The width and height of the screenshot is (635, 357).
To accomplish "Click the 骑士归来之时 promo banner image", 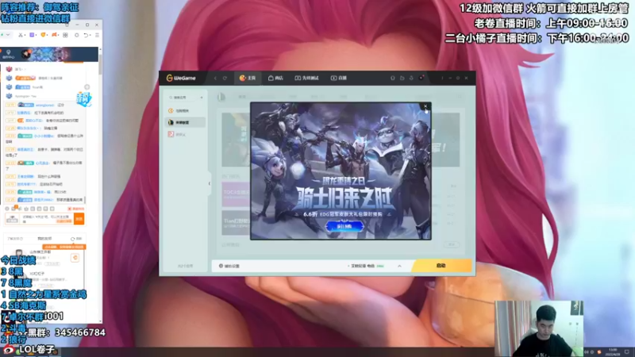I will pyautogui.click(x=341, y=171).
